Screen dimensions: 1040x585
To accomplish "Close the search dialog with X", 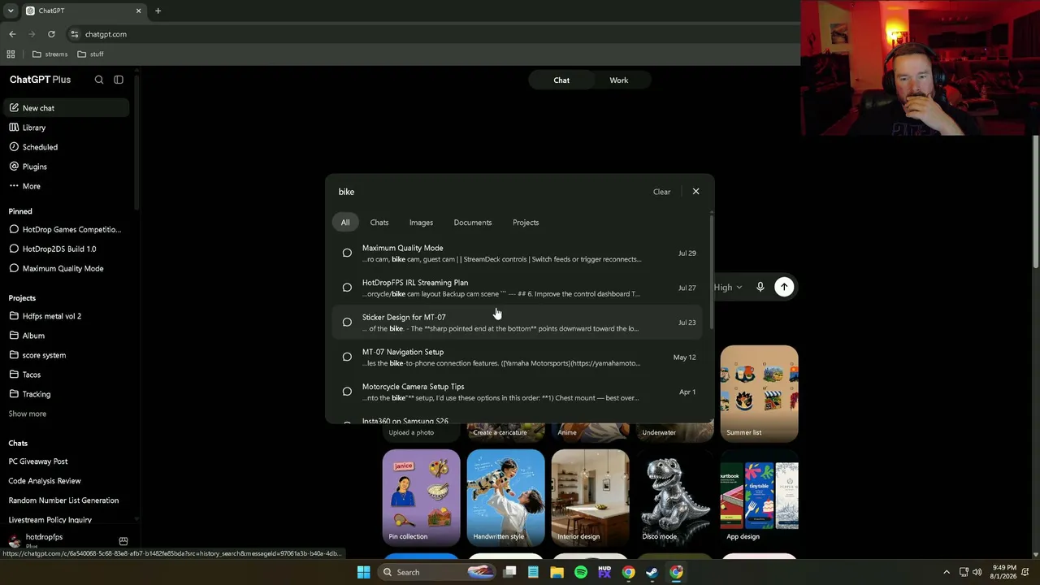I will click(x=695, y=192).
